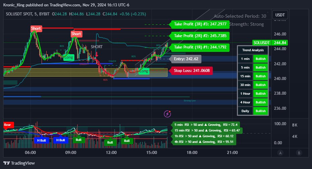This screenshot has width=312, height=169.
Task: Click the 4K volume scale value
Action: [x=295, y=137]
